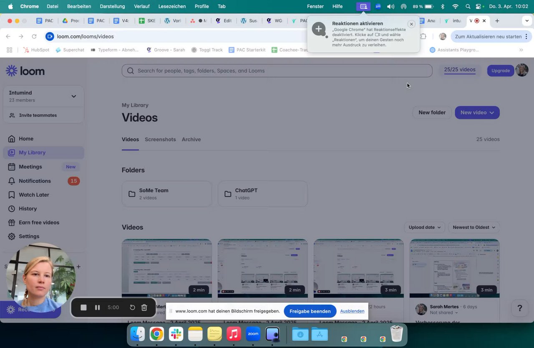Open Finder from the Dock
This screenshot has width=534, height=348.
pos(138,334)
